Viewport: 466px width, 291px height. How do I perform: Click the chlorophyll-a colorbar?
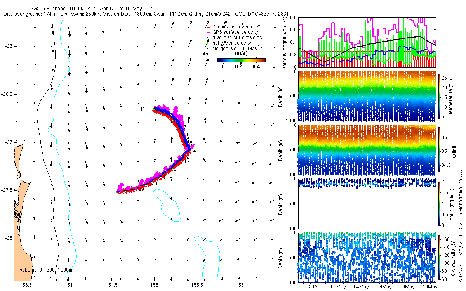[x=440, y=203]
